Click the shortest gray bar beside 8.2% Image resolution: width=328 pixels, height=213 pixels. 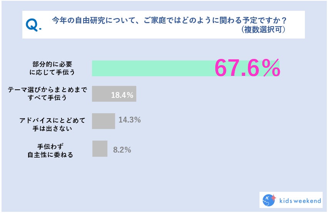(100, 149)
